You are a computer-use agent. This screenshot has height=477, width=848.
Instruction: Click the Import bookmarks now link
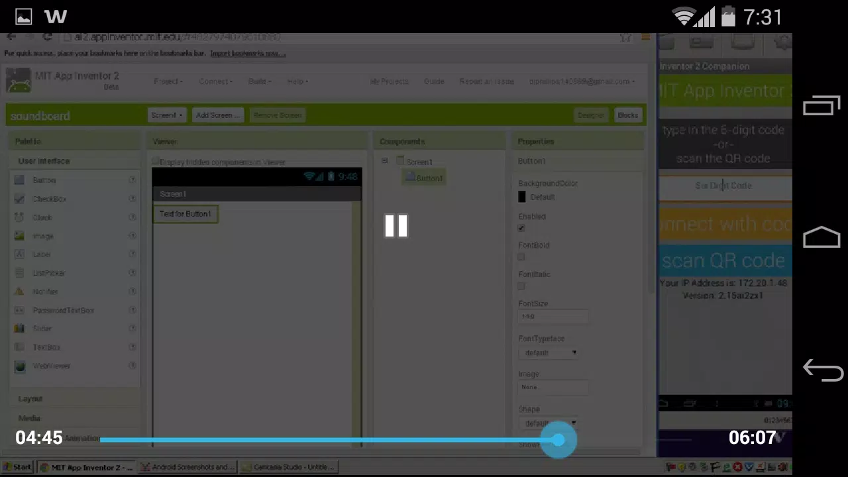[x=248, y=54]
